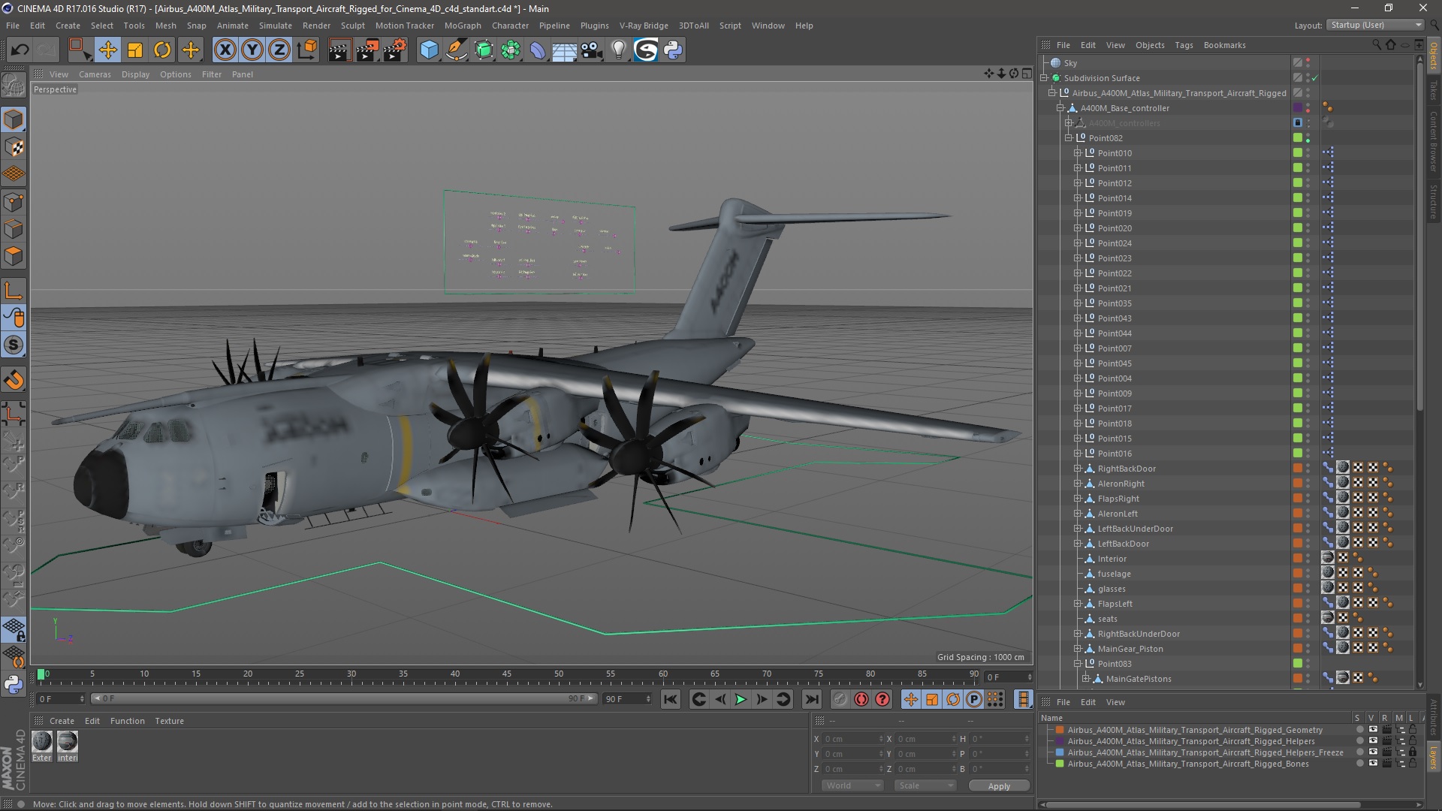Add a Light object
The width and height of the screenshot is (1442, 811).
tap(619, 50)
